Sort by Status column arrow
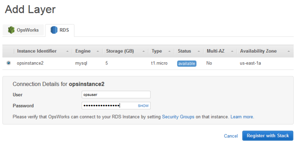The height and width of the screenshot is (143, 297). coord(199,51)
